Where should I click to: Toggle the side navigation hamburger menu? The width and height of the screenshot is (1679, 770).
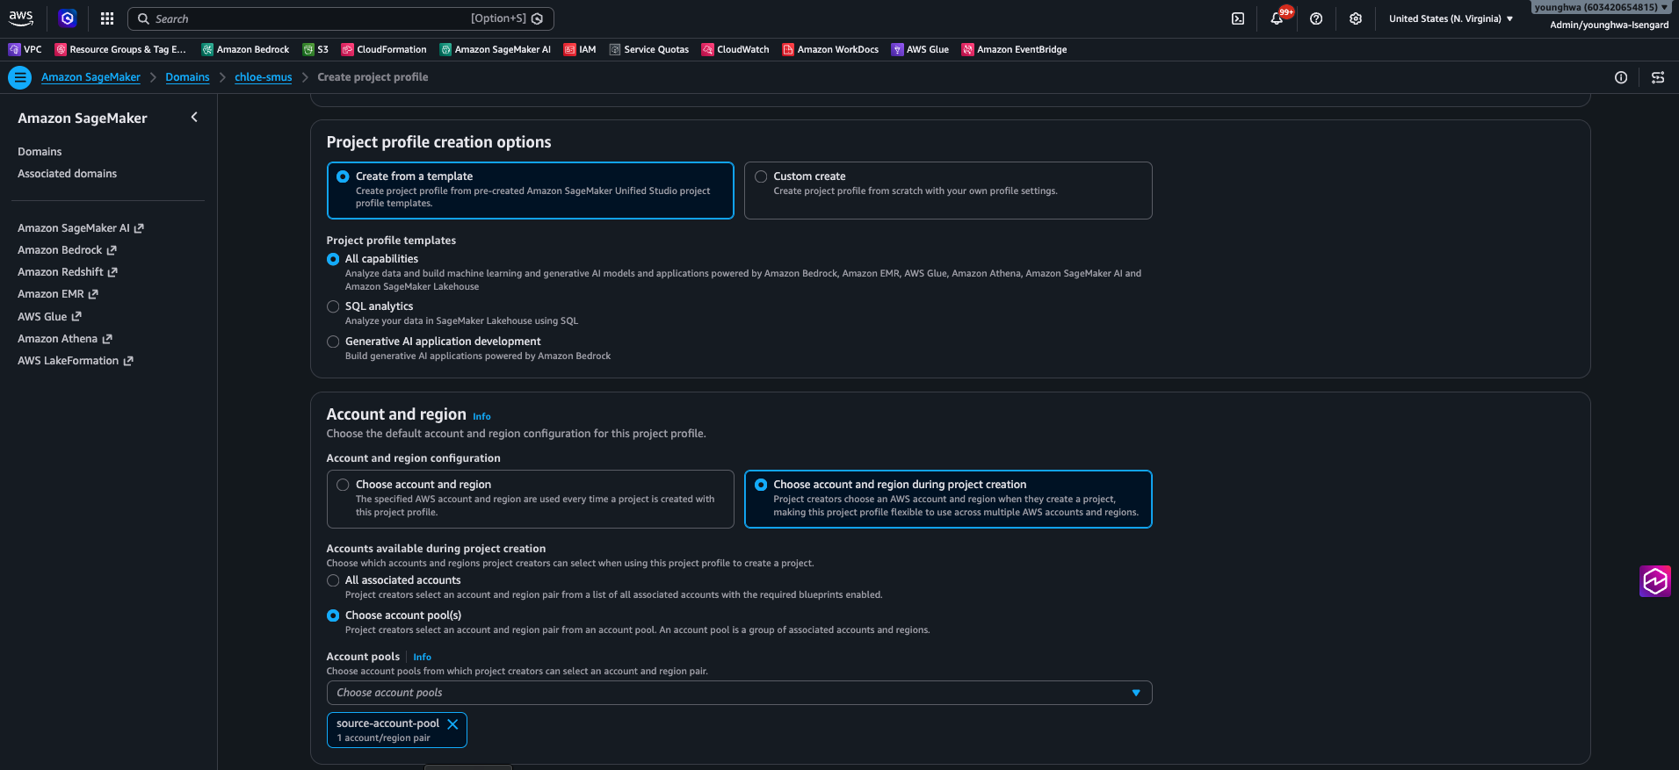pos(19,77)
